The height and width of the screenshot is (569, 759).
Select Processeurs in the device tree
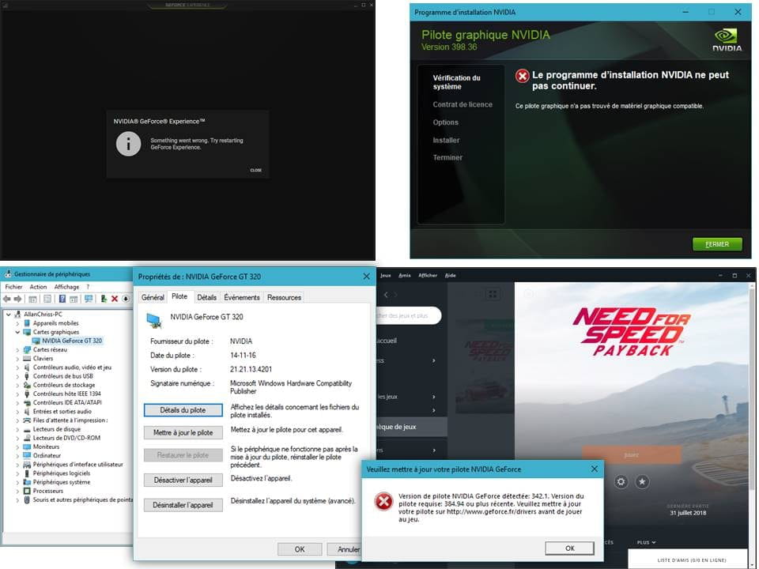(x=48, y=491)
